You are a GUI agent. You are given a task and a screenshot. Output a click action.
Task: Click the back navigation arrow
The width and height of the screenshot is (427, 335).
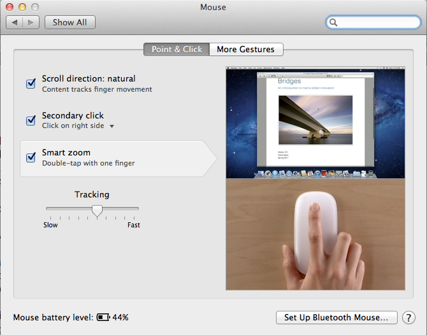point(15,22)
